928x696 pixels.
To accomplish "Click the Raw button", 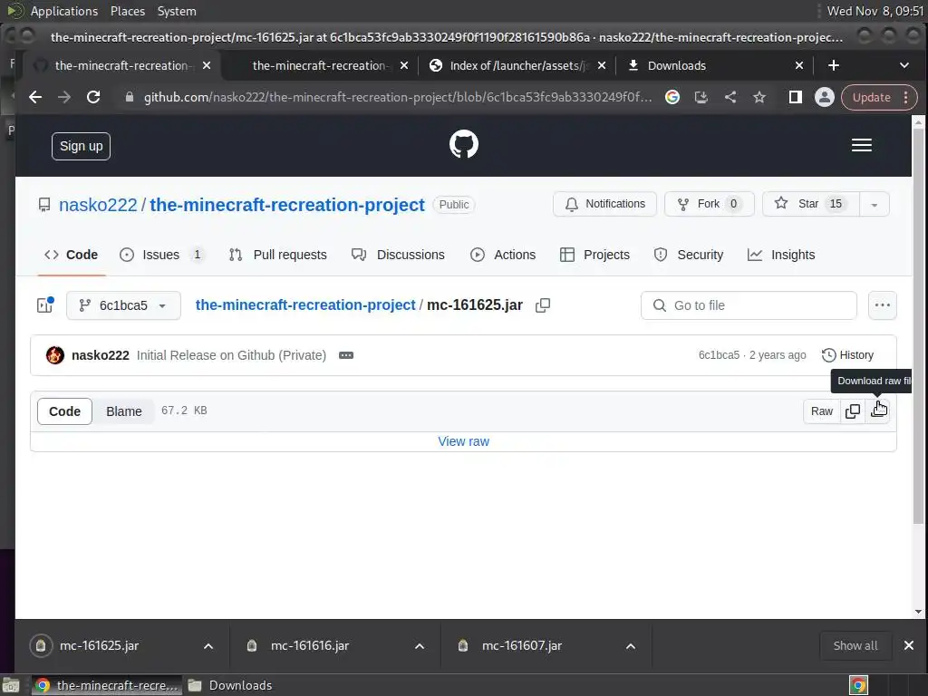I will point(821,411).
